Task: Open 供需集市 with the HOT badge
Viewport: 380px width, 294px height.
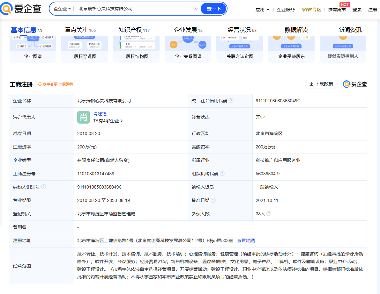Action: pyautogui.click(x=337, y=10)
